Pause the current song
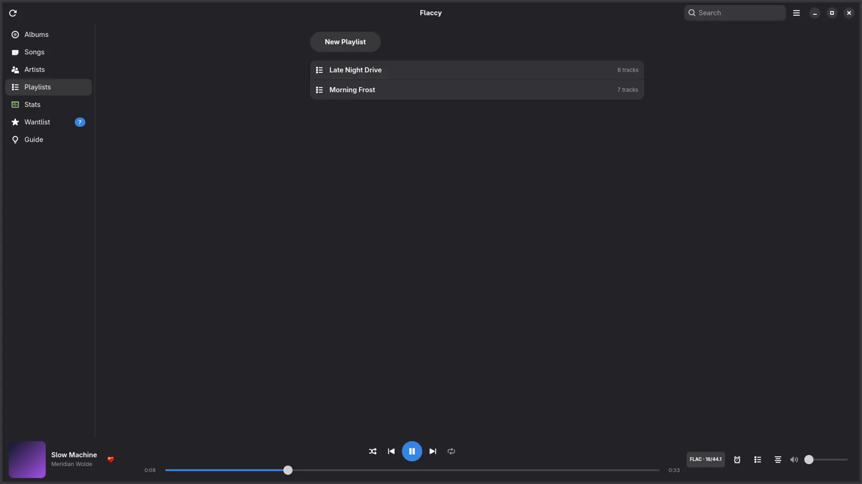 412,451
